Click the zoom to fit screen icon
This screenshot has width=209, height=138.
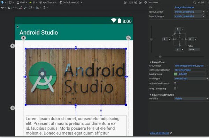140,2
